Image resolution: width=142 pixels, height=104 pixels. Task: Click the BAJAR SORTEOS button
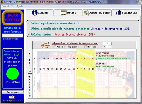[13, 18]
